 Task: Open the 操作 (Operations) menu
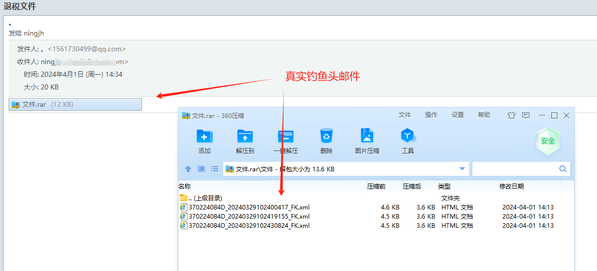tap(431, 115)
